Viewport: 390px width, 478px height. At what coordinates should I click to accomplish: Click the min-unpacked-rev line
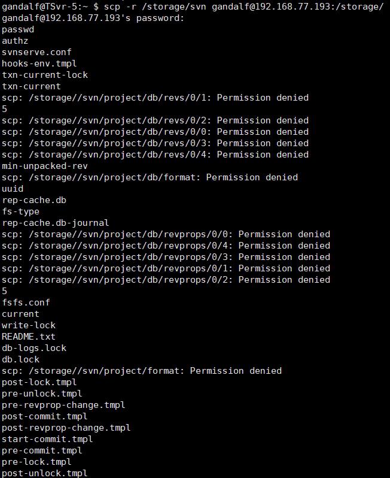click(x=45, y=166)
